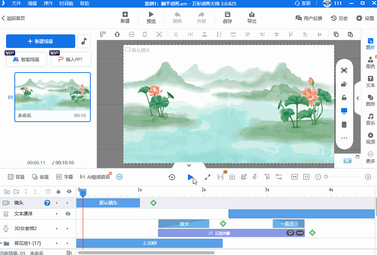The height and width of the screenshot is (255, 377).
Task: Click the 新建场景 button
Action: click(x=40, y=41)
